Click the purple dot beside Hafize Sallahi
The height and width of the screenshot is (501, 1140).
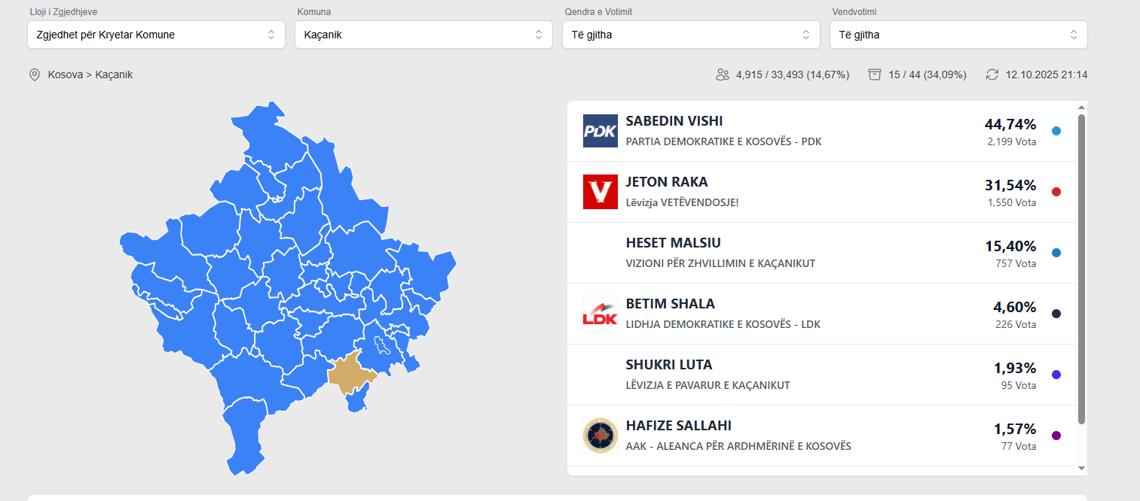1056,436
